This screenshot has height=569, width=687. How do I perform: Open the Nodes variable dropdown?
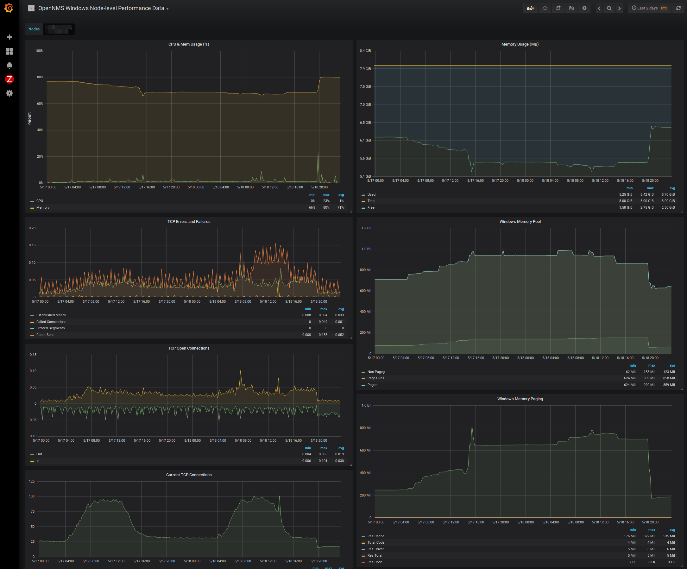(59, 29)
